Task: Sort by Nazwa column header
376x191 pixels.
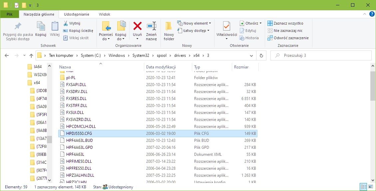Action: coord(101,67)
